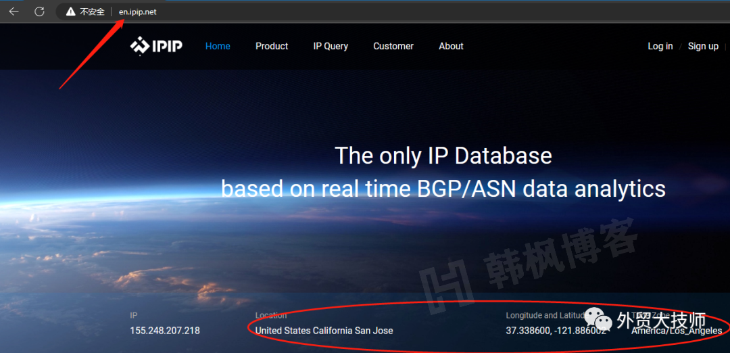
Task: Click the America/Los_Angeles time zone value
Action: (677, 331)
